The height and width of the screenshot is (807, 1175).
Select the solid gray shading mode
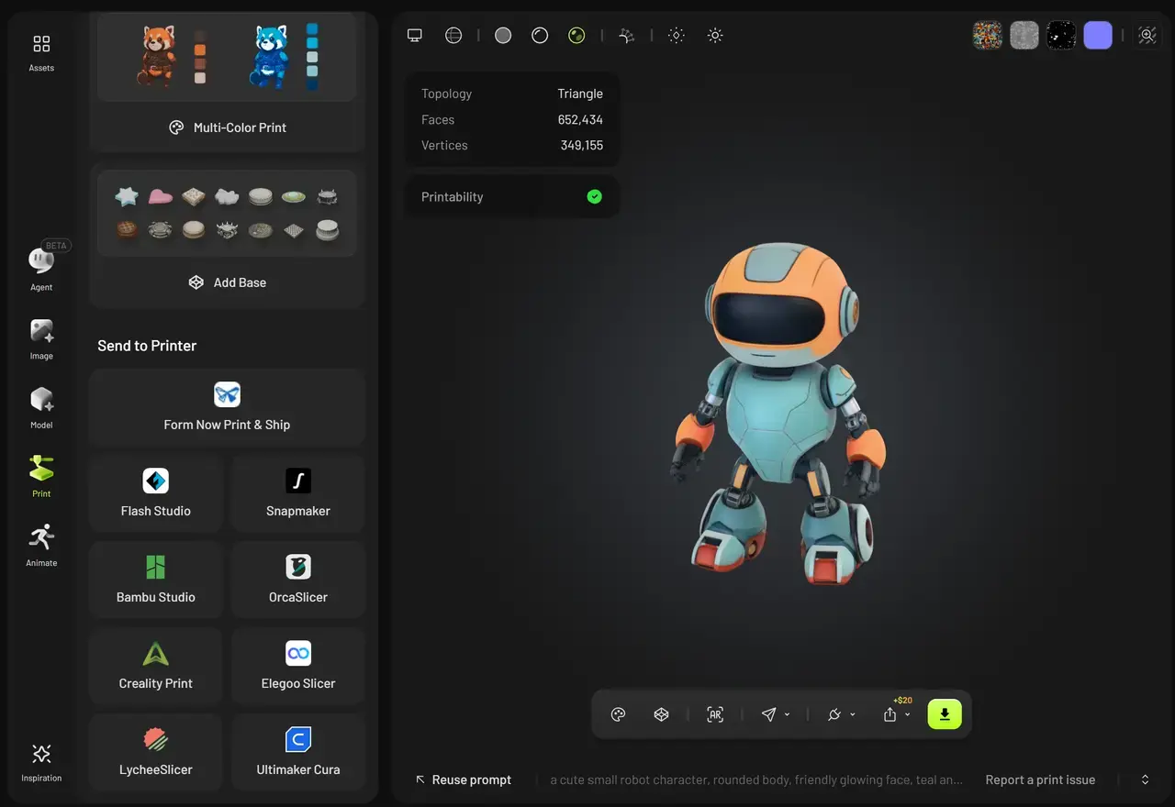coord(503,35)
